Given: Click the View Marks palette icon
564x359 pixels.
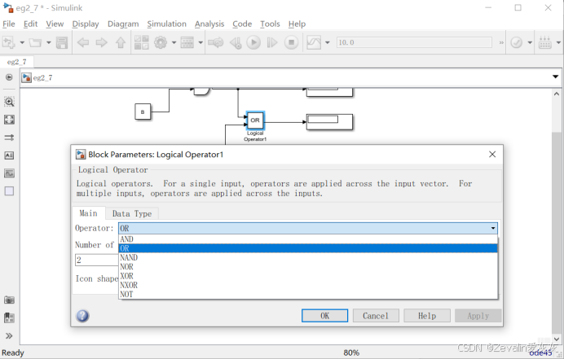Looking at the screenshot, I should (9, 317).
